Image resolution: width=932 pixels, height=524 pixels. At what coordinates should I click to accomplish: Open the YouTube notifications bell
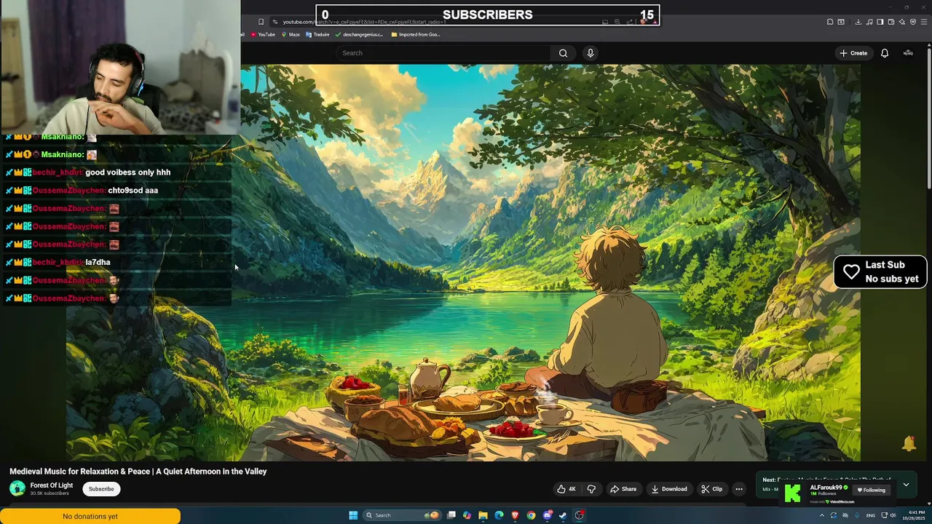pyautogui.click(x=885, y=53)
